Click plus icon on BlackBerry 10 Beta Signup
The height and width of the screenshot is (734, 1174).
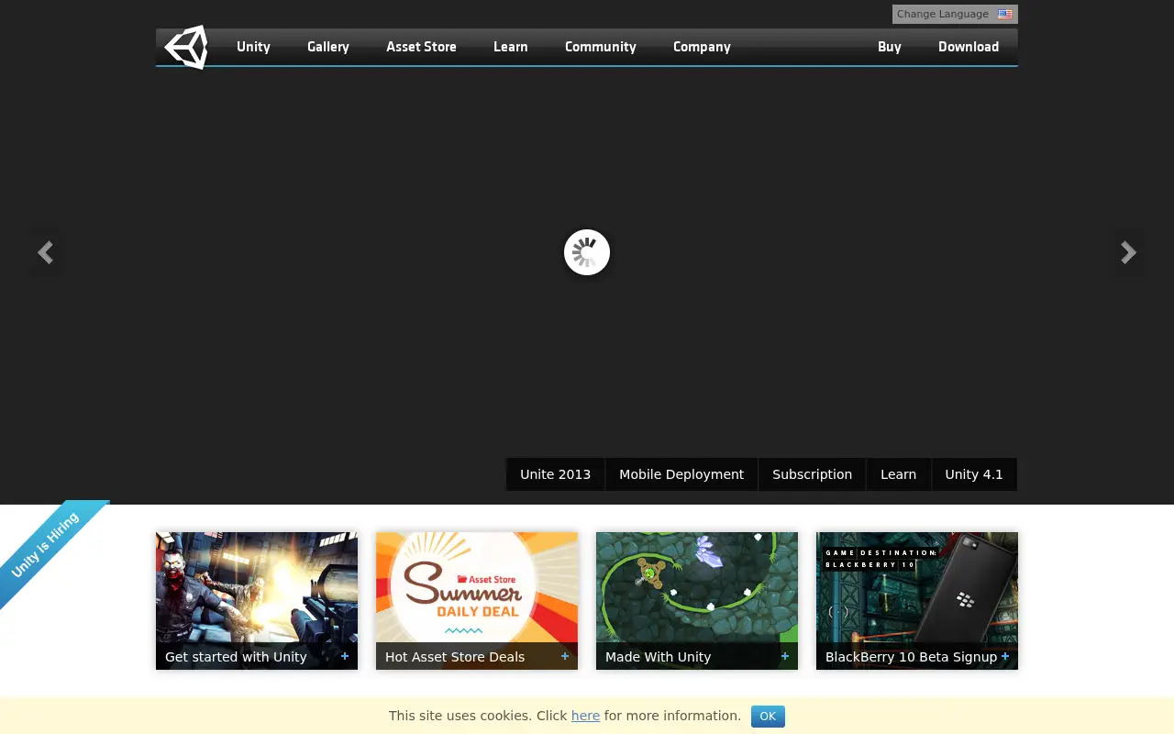point(1005,656)
